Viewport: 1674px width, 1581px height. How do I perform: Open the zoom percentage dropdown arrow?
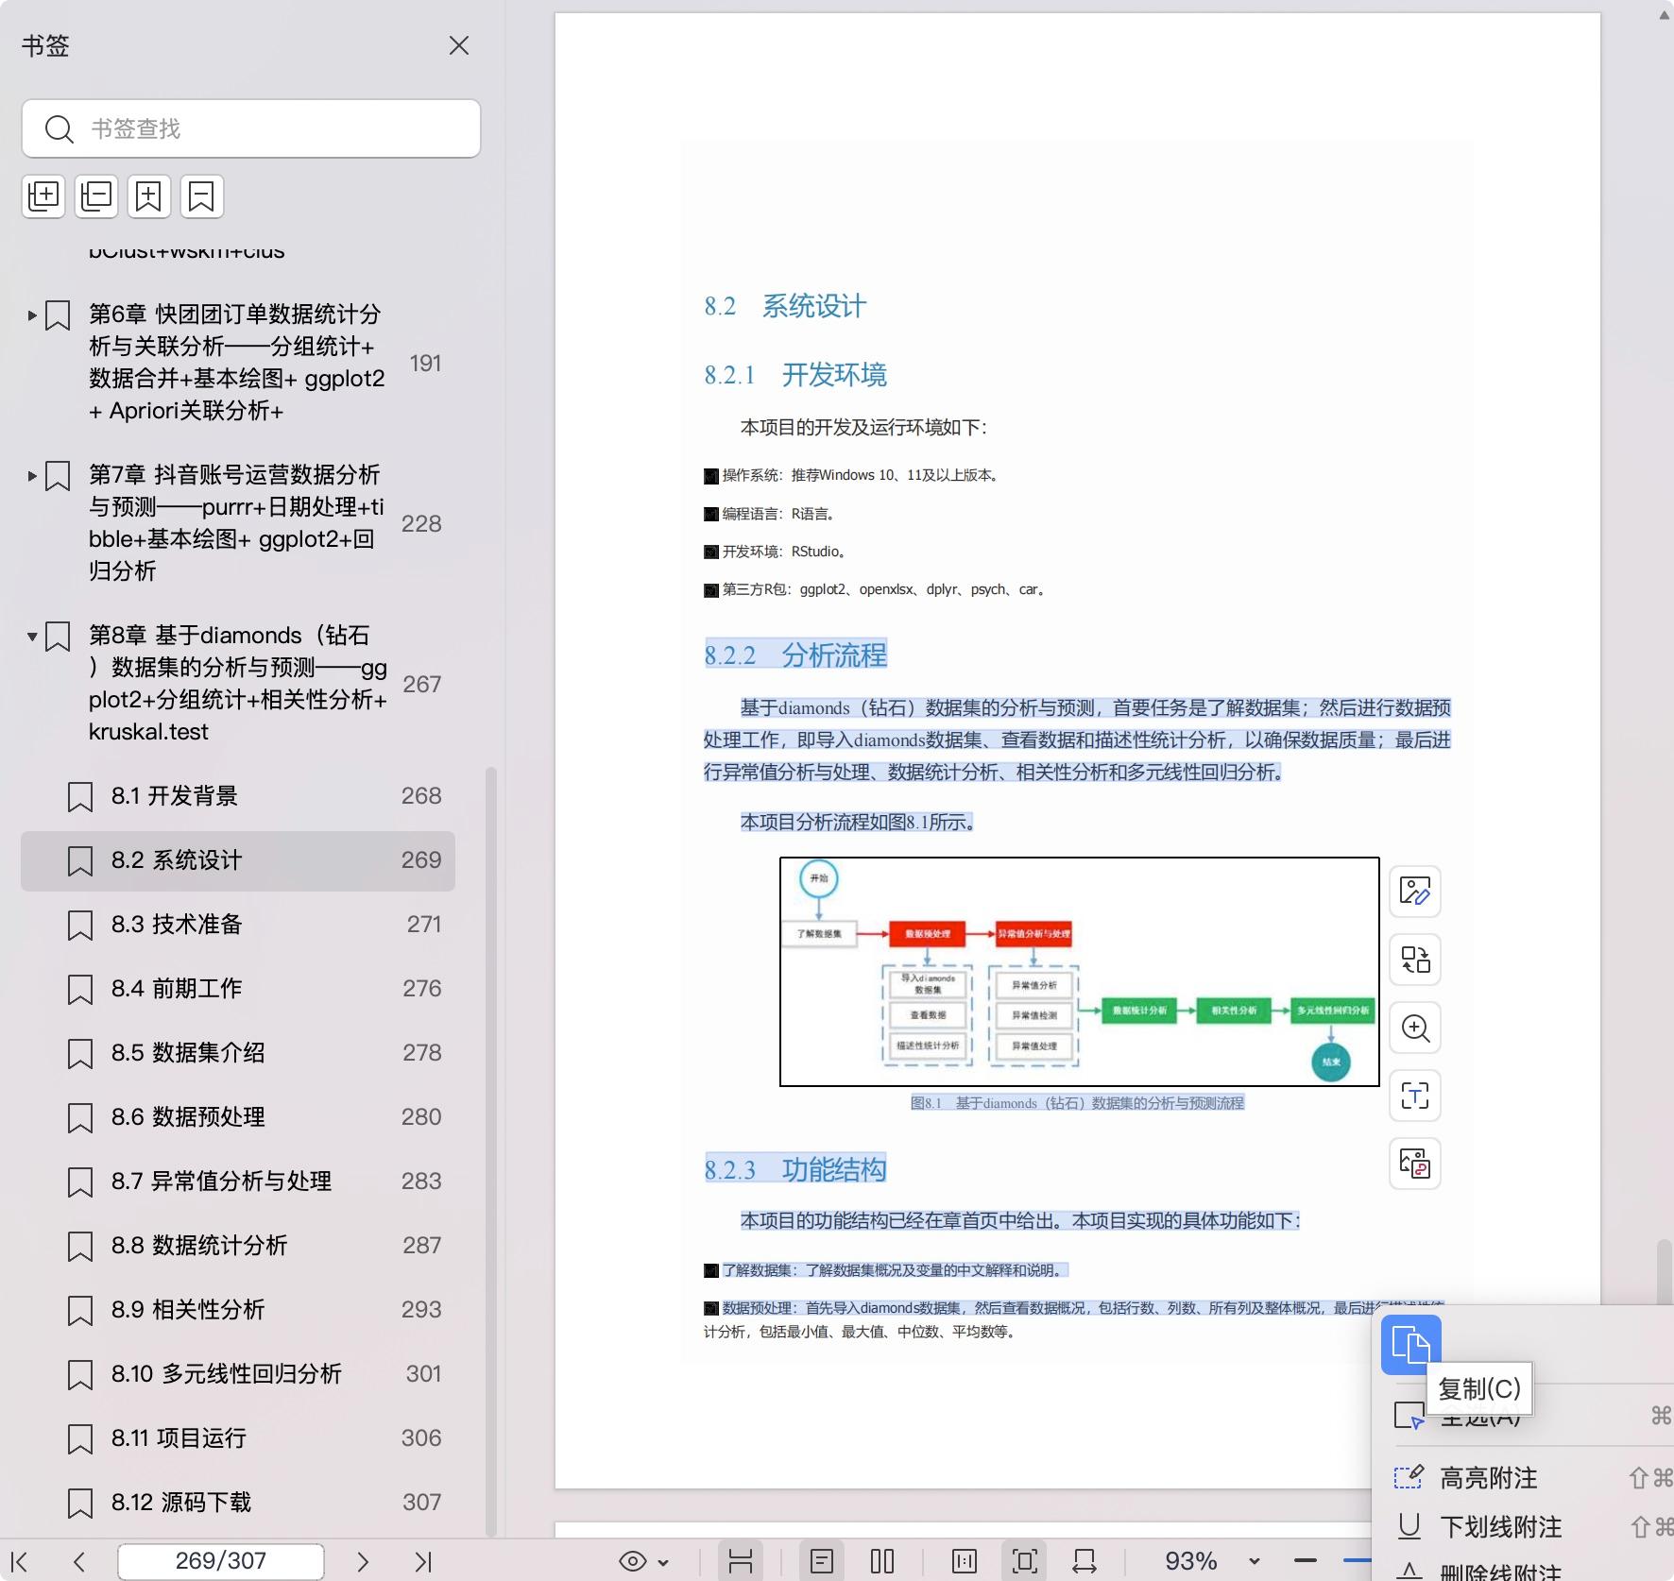tap(1254, 1562)
